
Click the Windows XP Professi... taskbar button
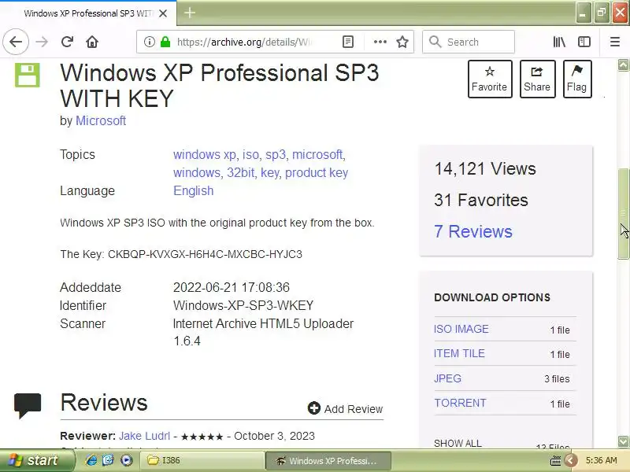(328, 461)
